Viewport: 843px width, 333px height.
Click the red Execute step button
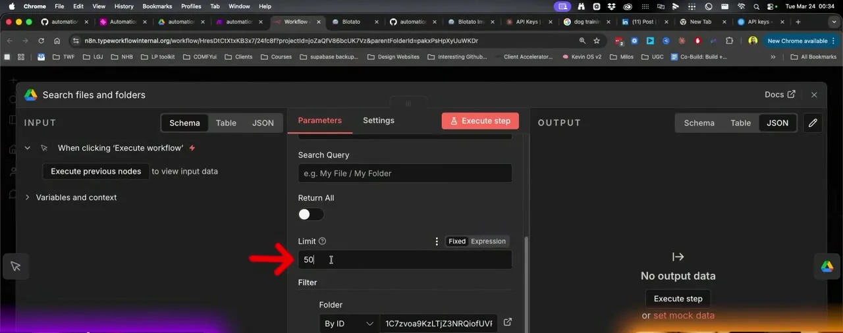coord(480,121)
